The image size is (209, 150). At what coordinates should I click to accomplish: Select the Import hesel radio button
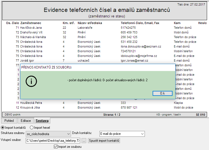pyautogui.click(x=32, y=128)
